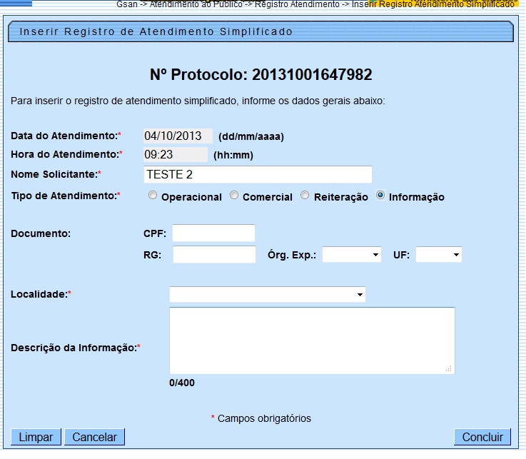Open the Órg. Exp. dropdown

351,255
